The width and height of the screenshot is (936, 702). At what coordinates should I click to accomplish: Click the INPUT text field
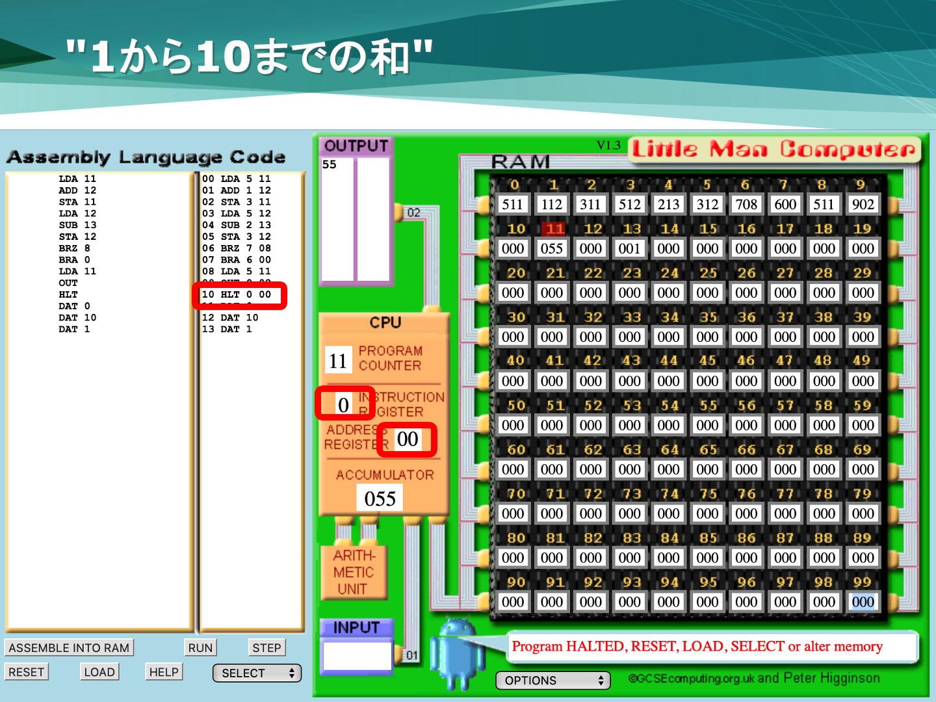(357, 656)
